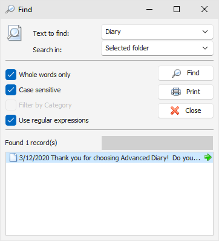Click the red X icon on Close button

[x=175, y=110]
